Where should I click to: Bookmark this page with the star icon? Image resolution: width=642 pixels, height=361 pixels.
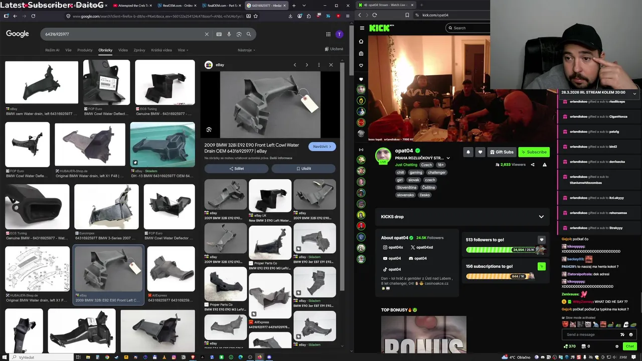coord(256,16)
